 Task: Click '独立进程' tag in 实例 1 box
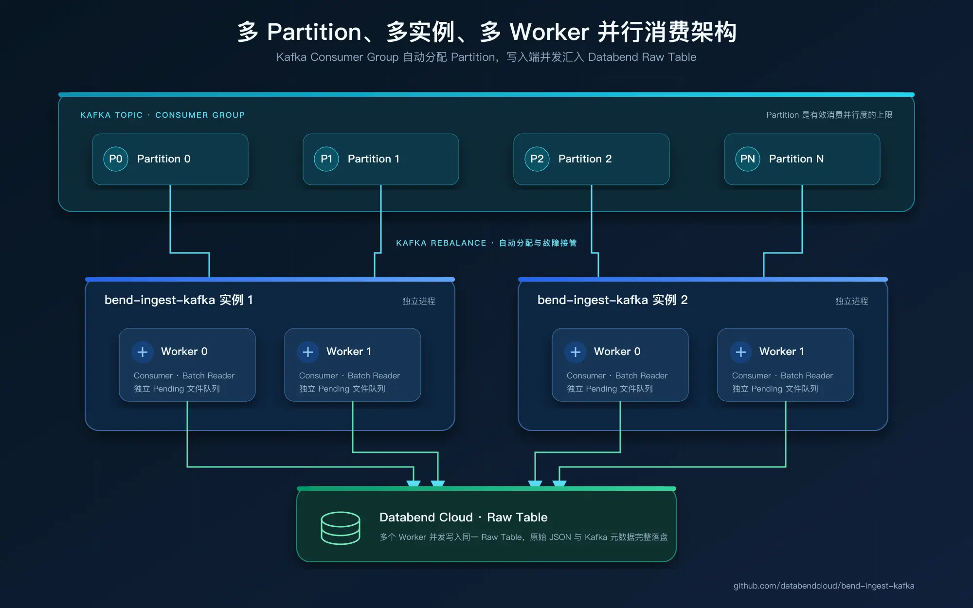(x=419, y=301)
